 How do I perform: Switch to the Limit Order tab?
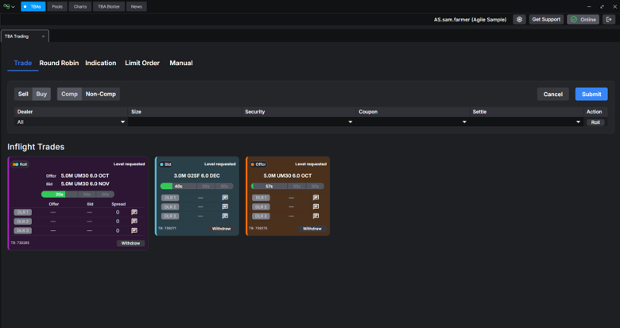pos(142,63)
